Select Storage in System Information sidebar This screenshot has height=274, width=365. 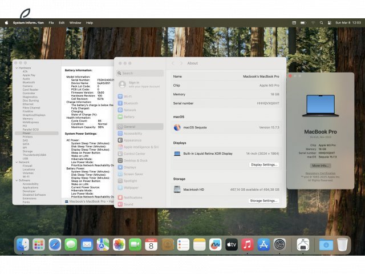[27, 151]
